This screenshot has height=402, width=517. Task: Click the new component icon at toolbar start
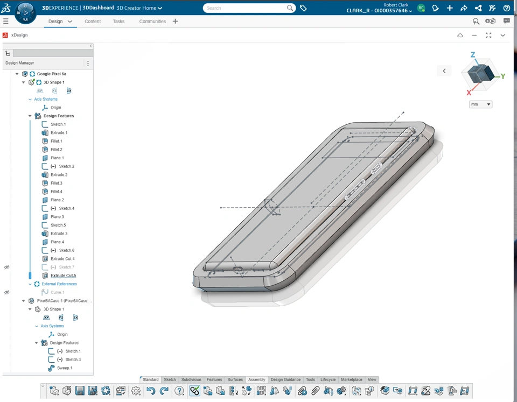click(54, 391)
